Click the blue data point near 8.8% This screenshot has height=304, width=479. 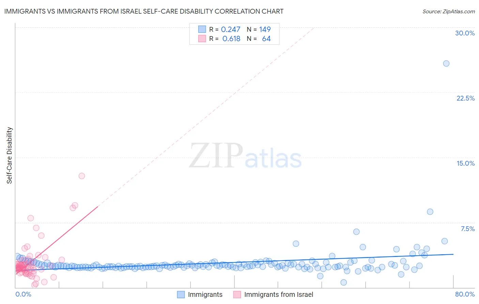click(x=430, y=212)
